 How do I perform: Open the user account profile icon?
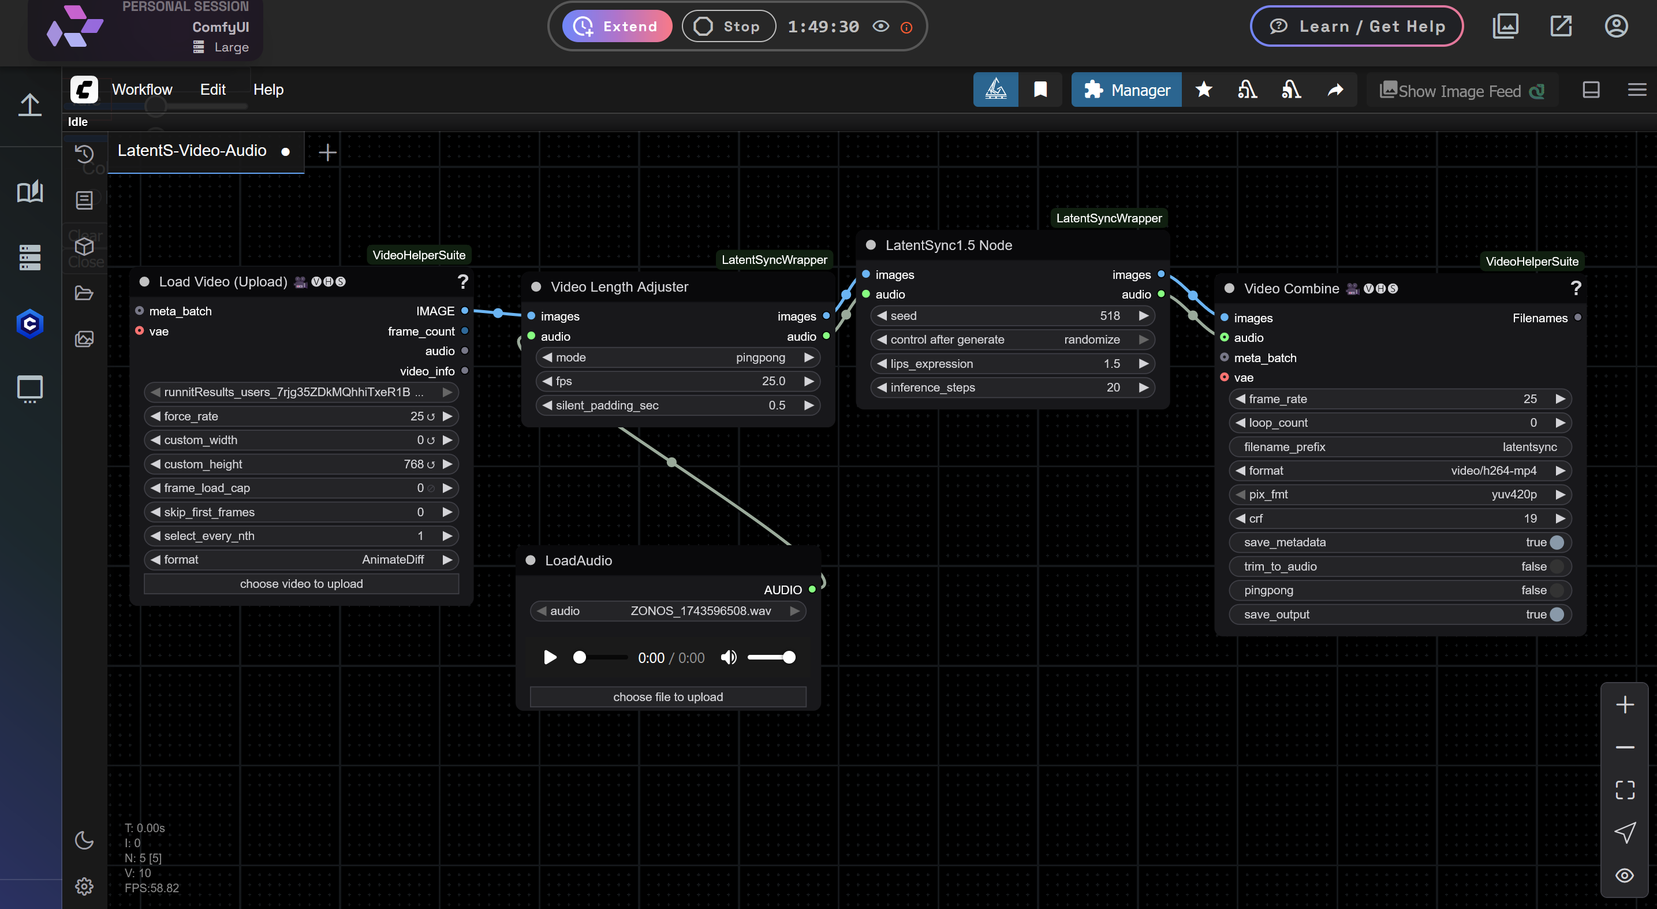pyautogui.click(x=1616, y=27)
